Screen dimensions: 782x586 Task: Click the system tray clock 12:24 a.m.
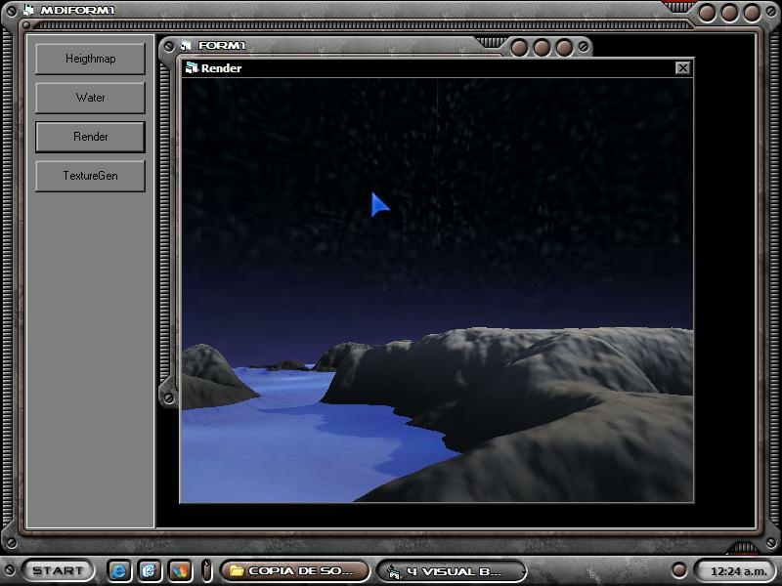[739, 571]
